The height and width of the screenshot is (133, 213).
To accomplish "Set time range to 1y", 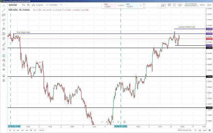I will 14,130.
